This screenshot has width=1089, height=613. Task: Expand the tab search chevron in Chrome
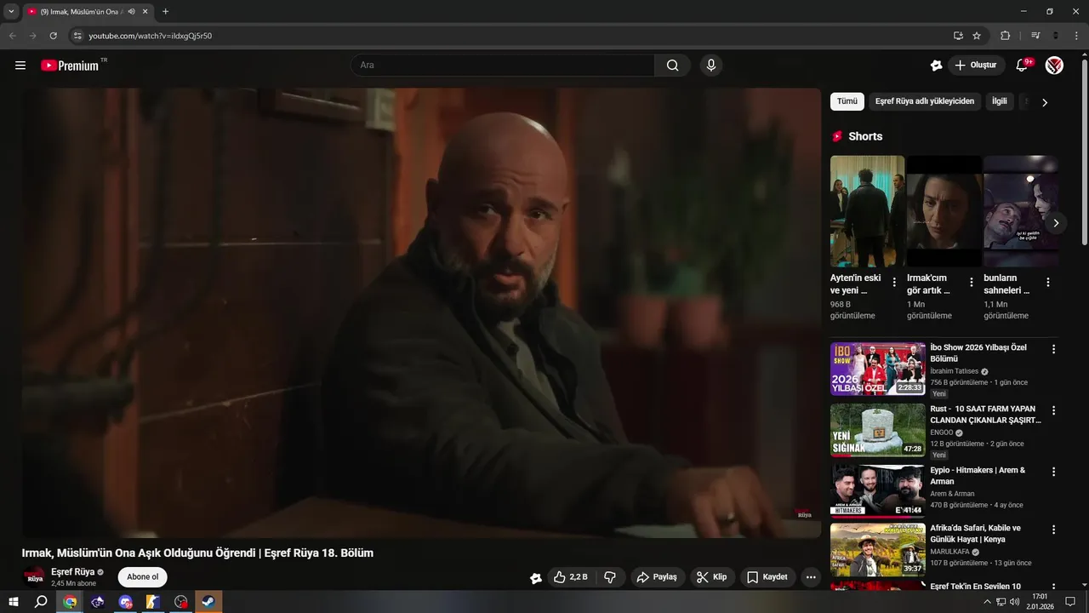[x=11, y=12]
